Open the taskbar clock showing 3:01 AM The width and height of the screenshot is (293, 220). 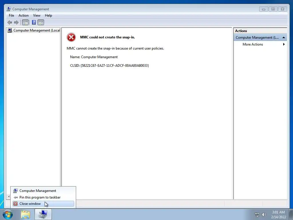[x=278, y=215]
